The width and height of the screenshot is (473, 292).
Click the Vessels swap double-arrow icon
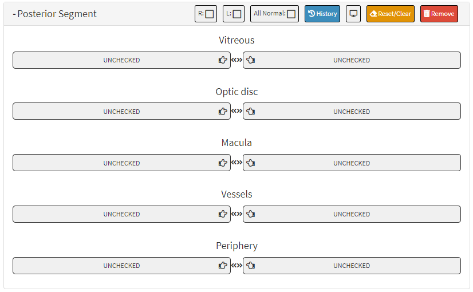pos(236,214)
